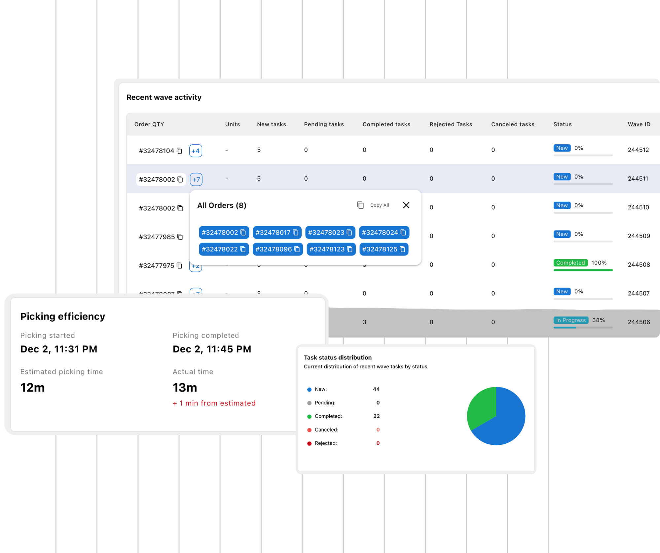Copy order #32478017 chip in popup
Image resolution: width=660 pixels, height=553 pixels.
pos(296,233)
